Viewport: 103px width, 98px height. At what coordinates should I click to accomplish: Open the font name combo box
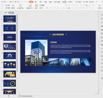point(52,5)
